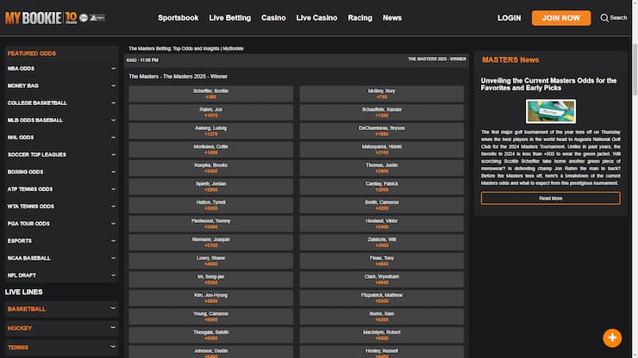Select Koepka, Brooks odds
This screenshot has height=358, width=638.
point(210,168)
